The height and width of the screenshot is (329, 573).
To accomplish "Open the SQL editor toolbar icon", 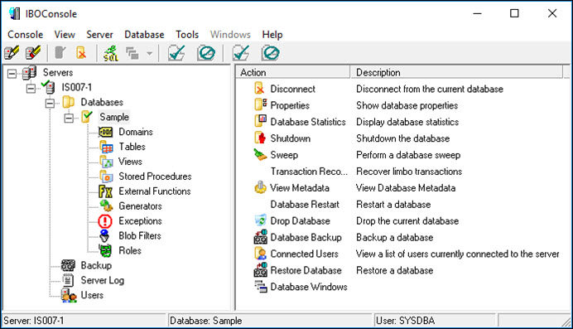I will (110, 53).
